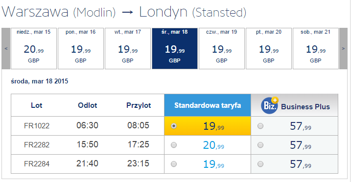Screen dimensions: 351x182
Task: Select standard fare radio for FR2282
Action: click(174, 145)
